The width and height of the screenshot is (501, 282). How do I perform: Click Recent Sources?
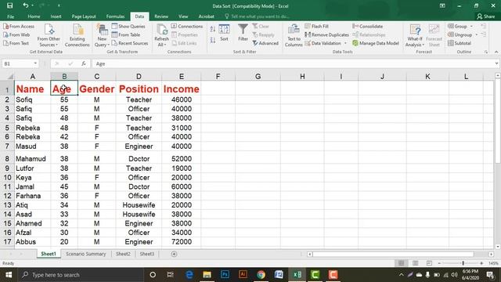coord(130,43)
